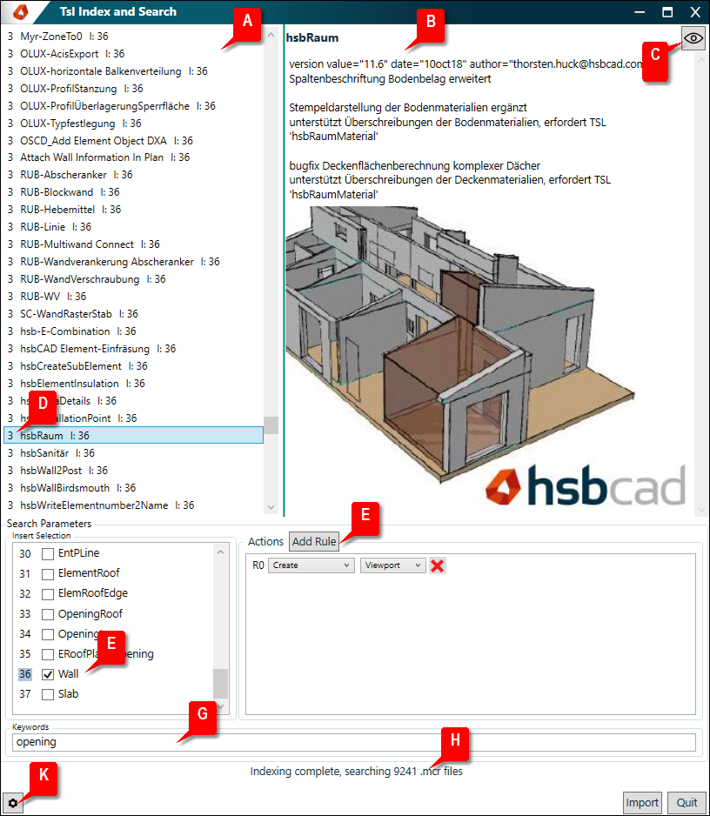Select hsbSanitär entry

pos(133,452)
